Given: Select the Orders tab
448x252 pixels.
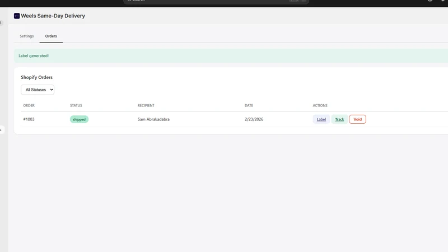Looking at the screenshot, I should tap(51, 36).
